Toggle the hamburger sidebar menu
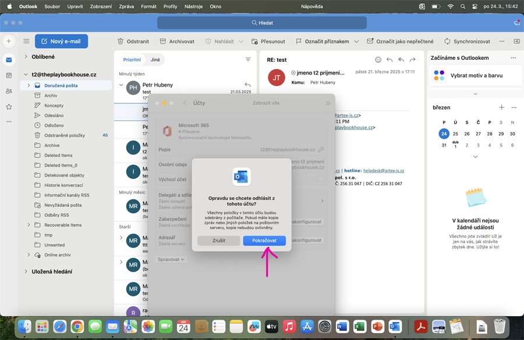The width and height of the screenshot is (524, 340). [x=26, y=42]
